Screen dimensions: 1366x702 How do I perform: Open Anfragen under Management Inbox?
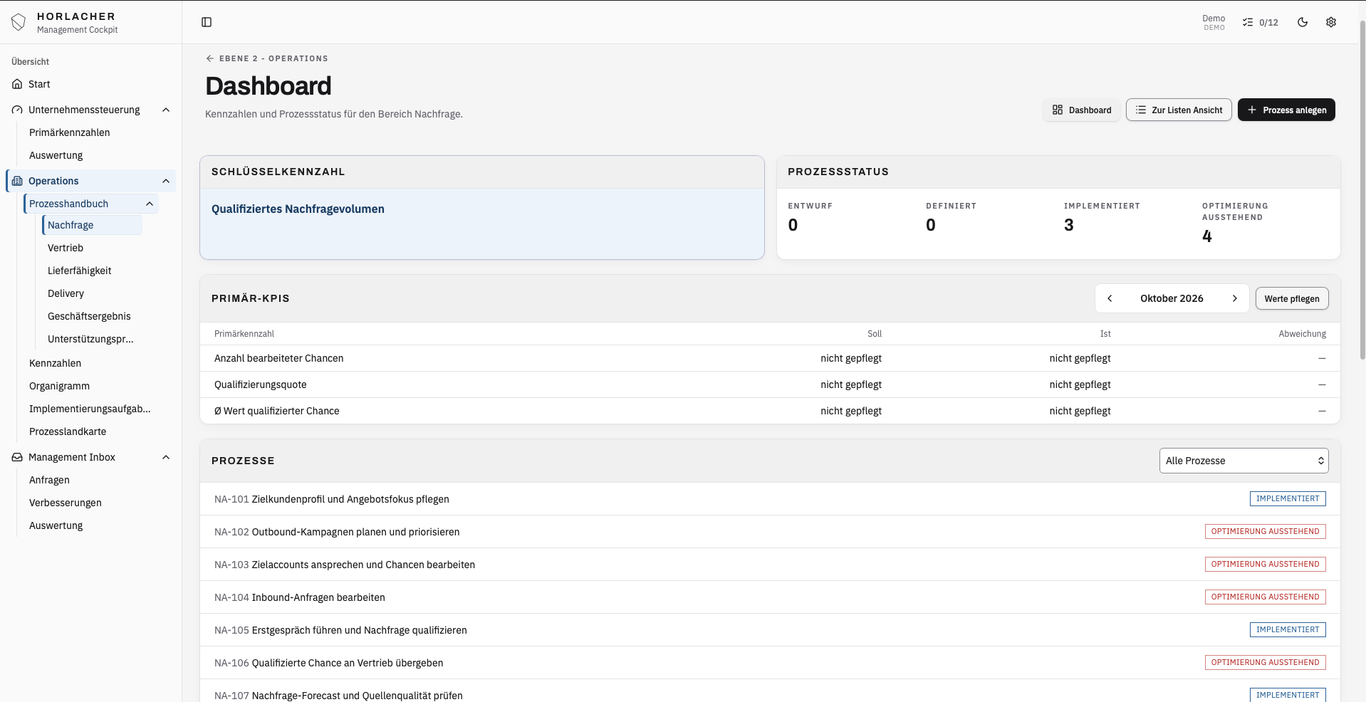click(49, 480)
